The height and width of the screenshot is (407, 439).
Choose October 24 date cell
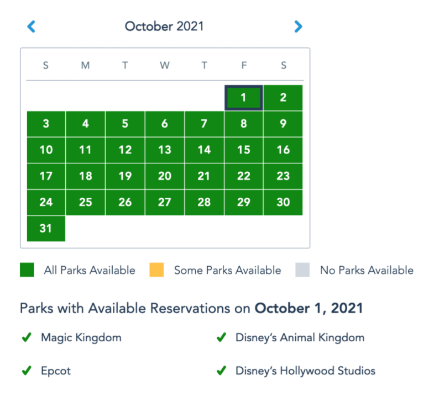(46, 202)
